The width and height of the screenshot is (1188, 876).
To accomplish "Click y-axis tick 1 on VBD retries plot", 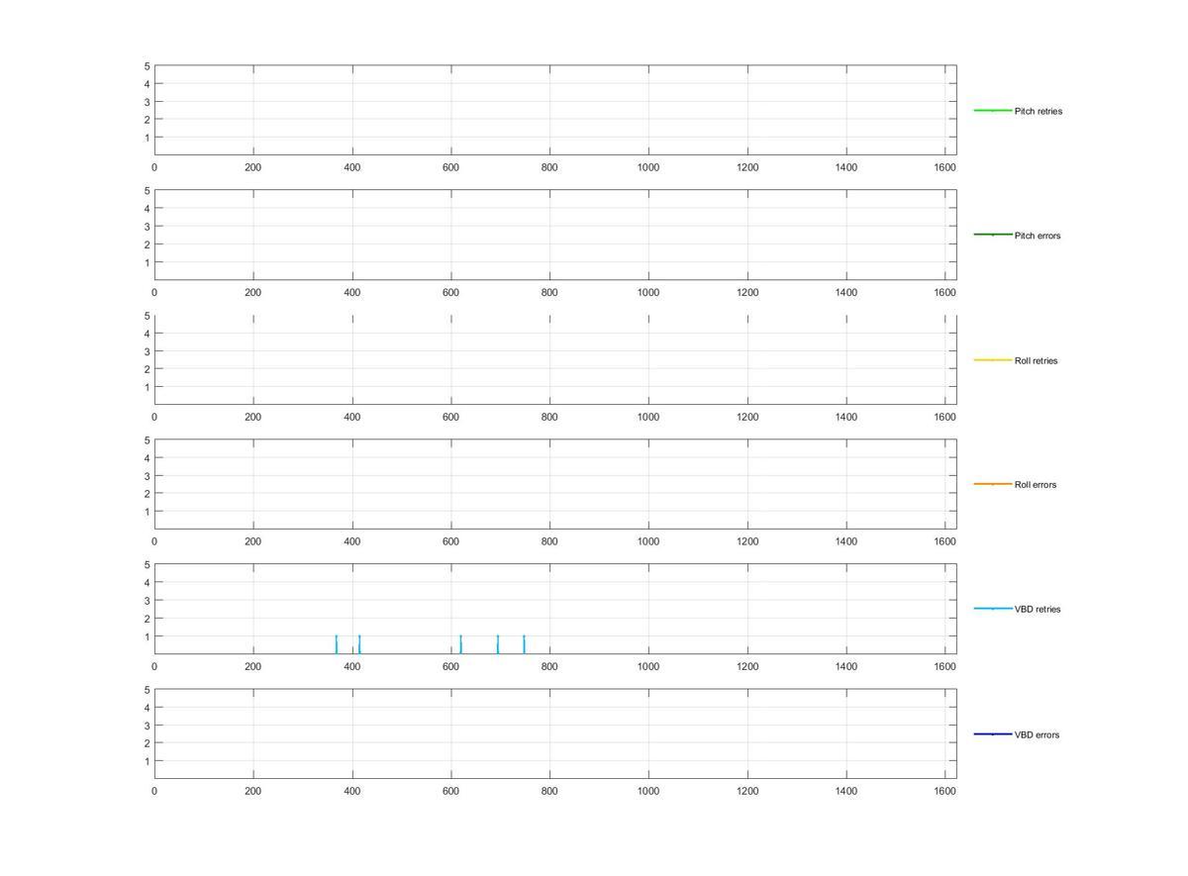I will (x=147, y=636).
